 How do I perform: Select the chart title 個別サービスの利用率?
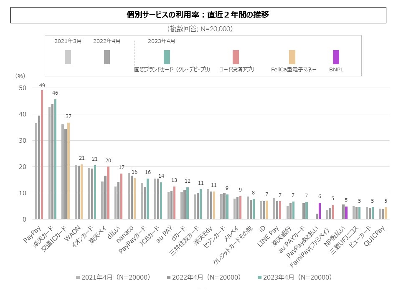(198, 15)
